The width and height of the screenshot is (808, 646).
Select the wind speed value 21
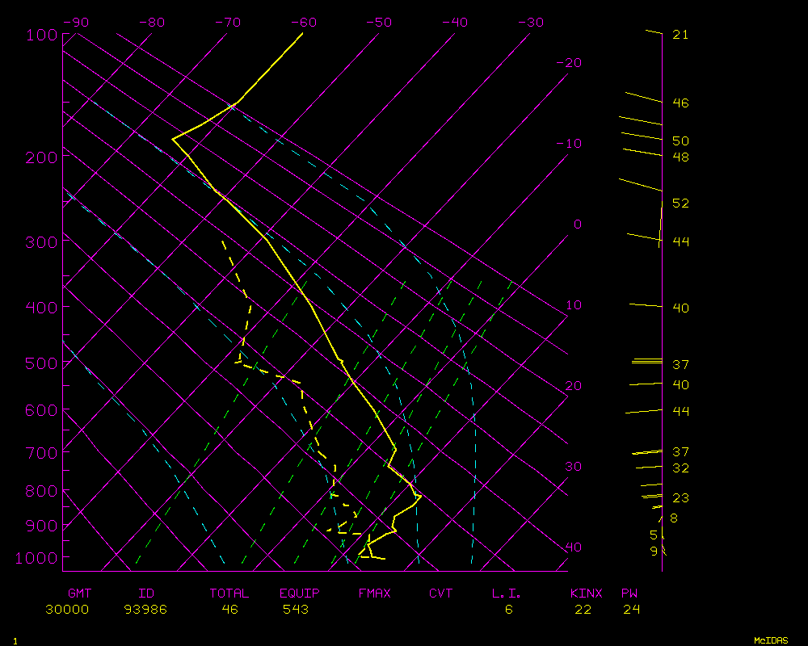coord(680,35)
